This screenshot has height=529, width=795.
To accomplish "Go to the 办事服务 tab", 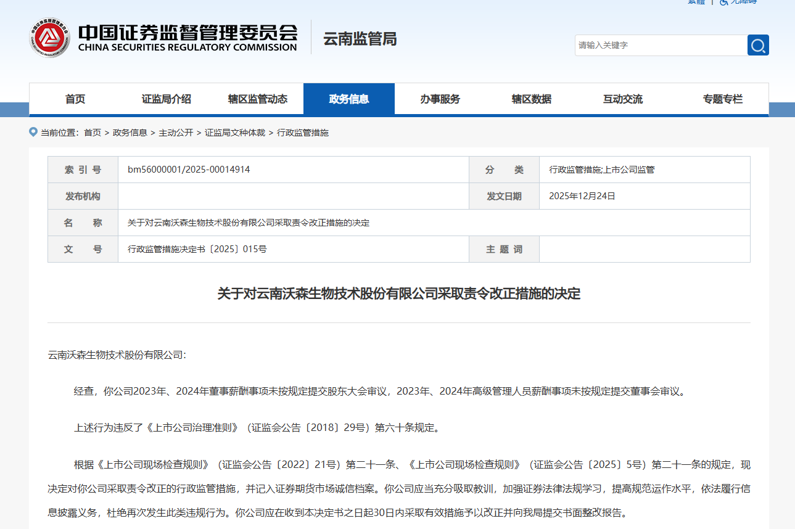I will 440,99.
